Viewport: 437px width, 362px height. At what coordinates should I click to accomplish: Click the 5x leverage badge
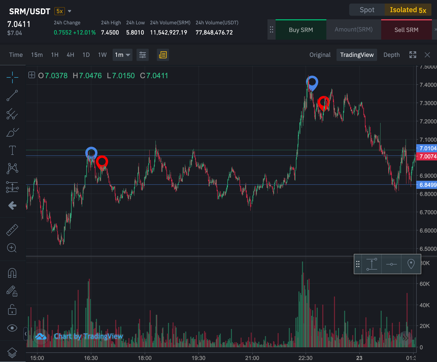pyautogui.click(x=60, y=11)
